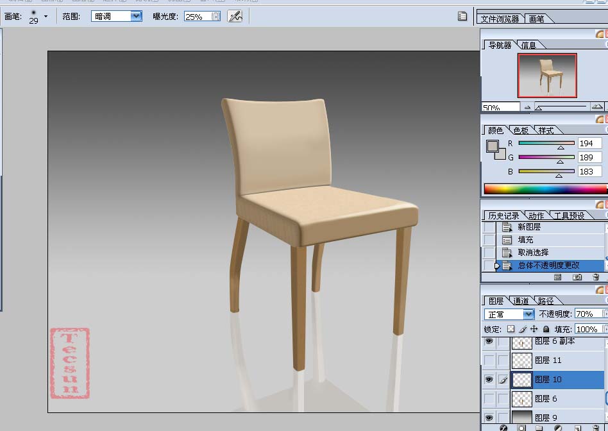Click the navigator zoom in icon
The width and height of the screenshot is (608, 431).
(x=597, y=106)
